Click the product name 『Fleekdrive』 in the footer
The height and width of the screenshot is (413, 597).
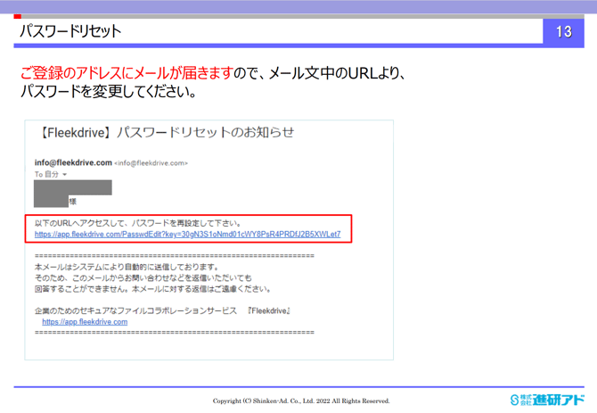coord(269,311)
